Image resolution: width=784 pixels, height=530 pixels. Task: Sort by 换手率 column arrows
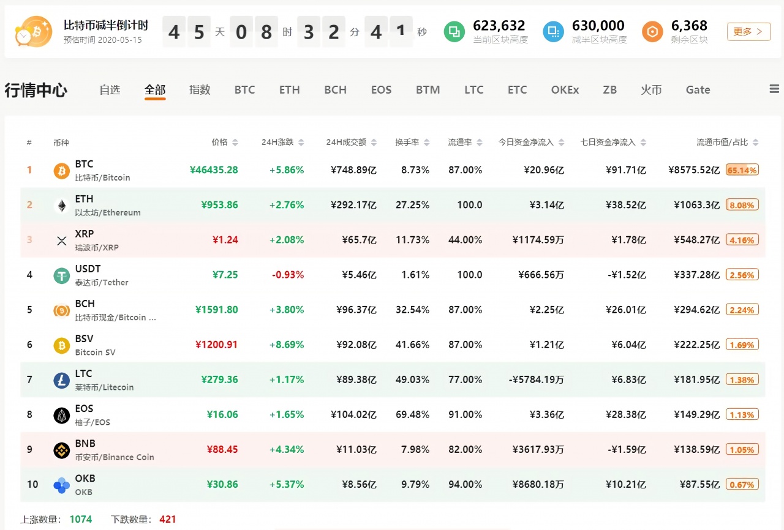[x=426, y=143]
